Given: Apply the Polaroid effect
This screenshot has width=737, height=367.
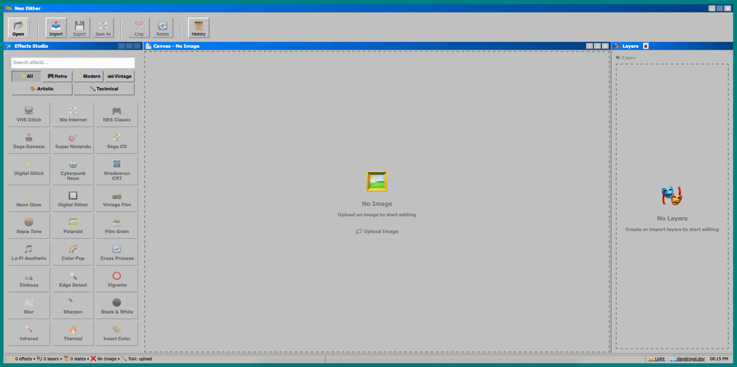Looking at the screenshot, I should pyautogui.click(x=73, y=226).
